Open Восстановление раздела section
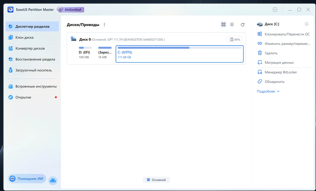 tap(32, 59)
